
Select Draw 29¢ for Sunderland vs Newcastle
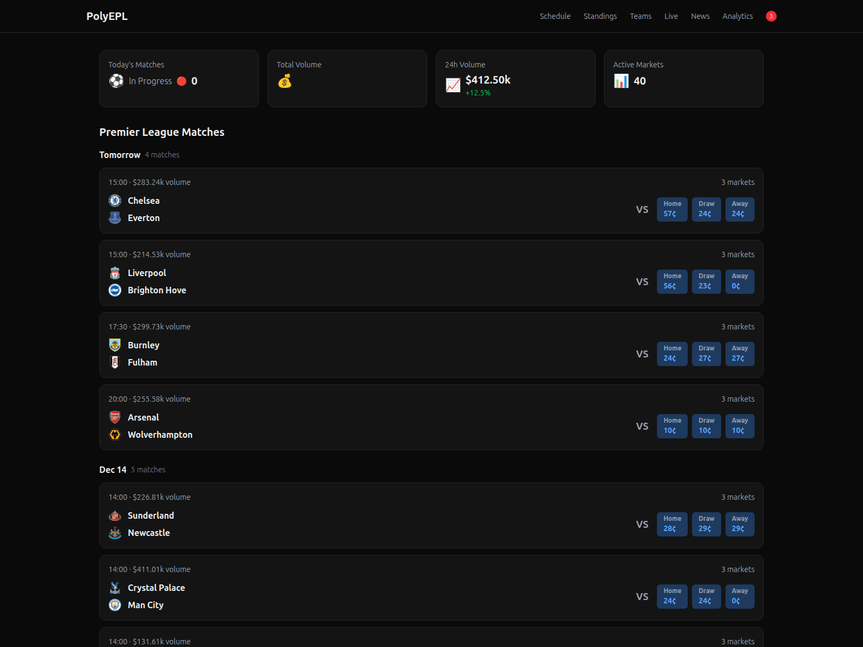(x=707, y=524)
